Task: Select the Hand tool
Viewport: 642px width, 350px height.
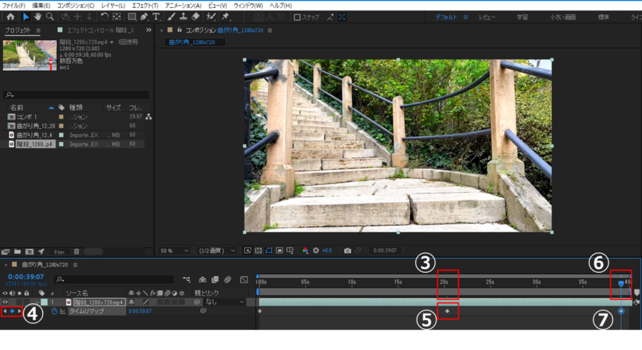Action: click(38, 17)
